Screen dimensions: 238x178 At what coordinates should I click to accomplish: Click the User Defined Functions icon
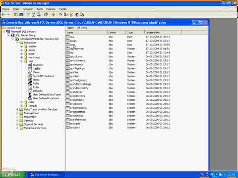30,98
